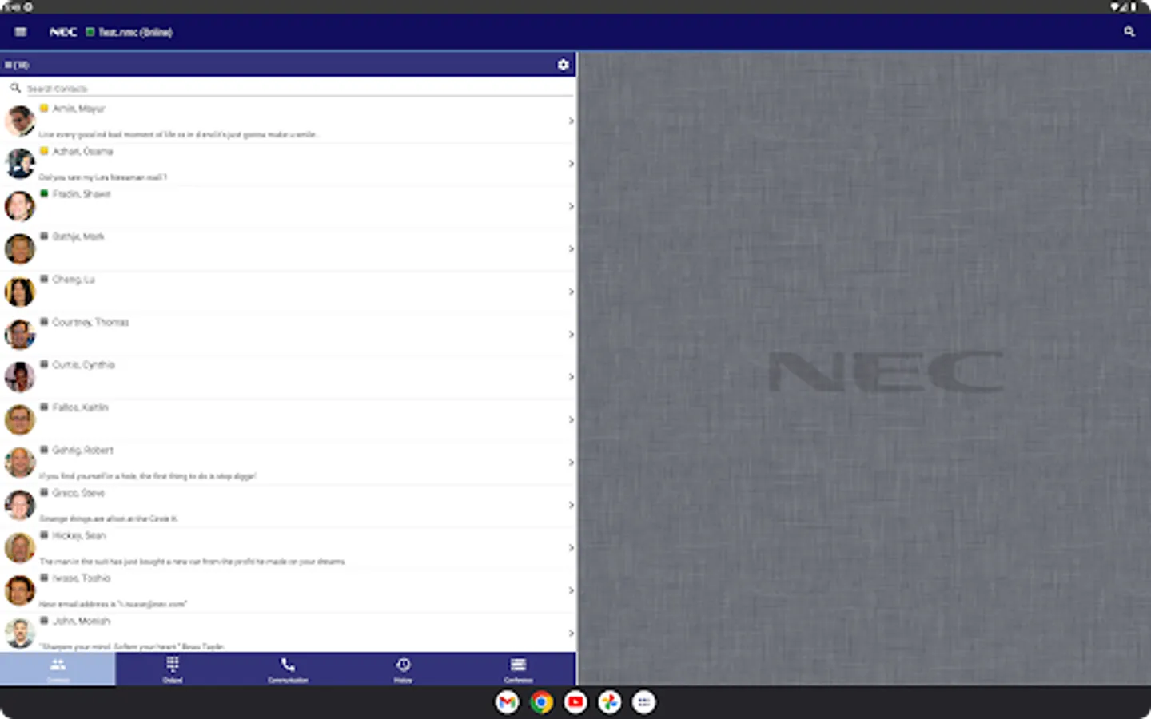Open the hamburger navigation menu
The width and height of the screenshot is (1151, 719).
point(19,32)
